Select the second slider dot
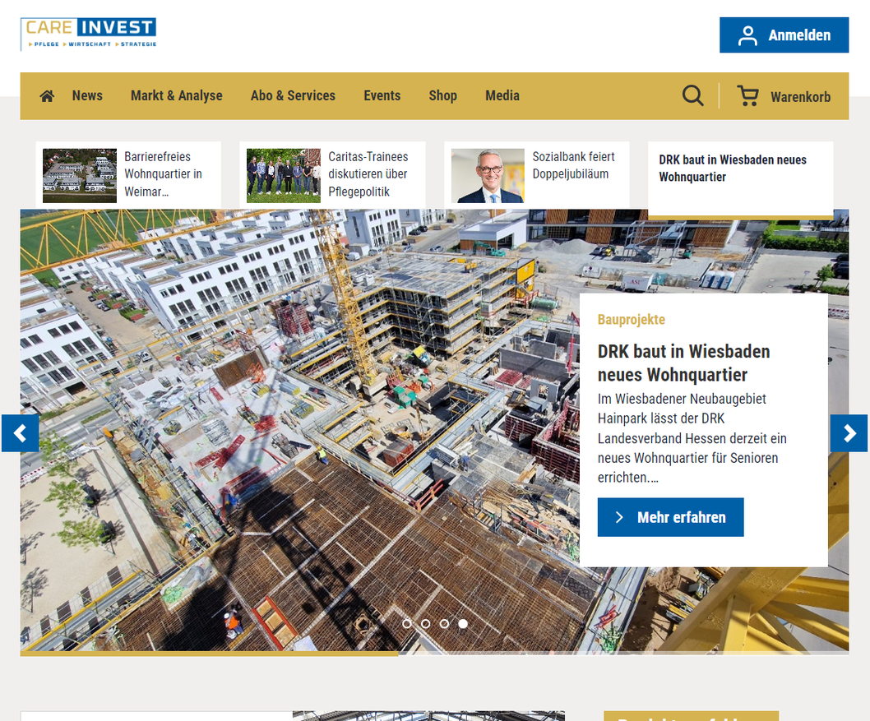Viewport: 870px width, 721px height. (426, 623)
